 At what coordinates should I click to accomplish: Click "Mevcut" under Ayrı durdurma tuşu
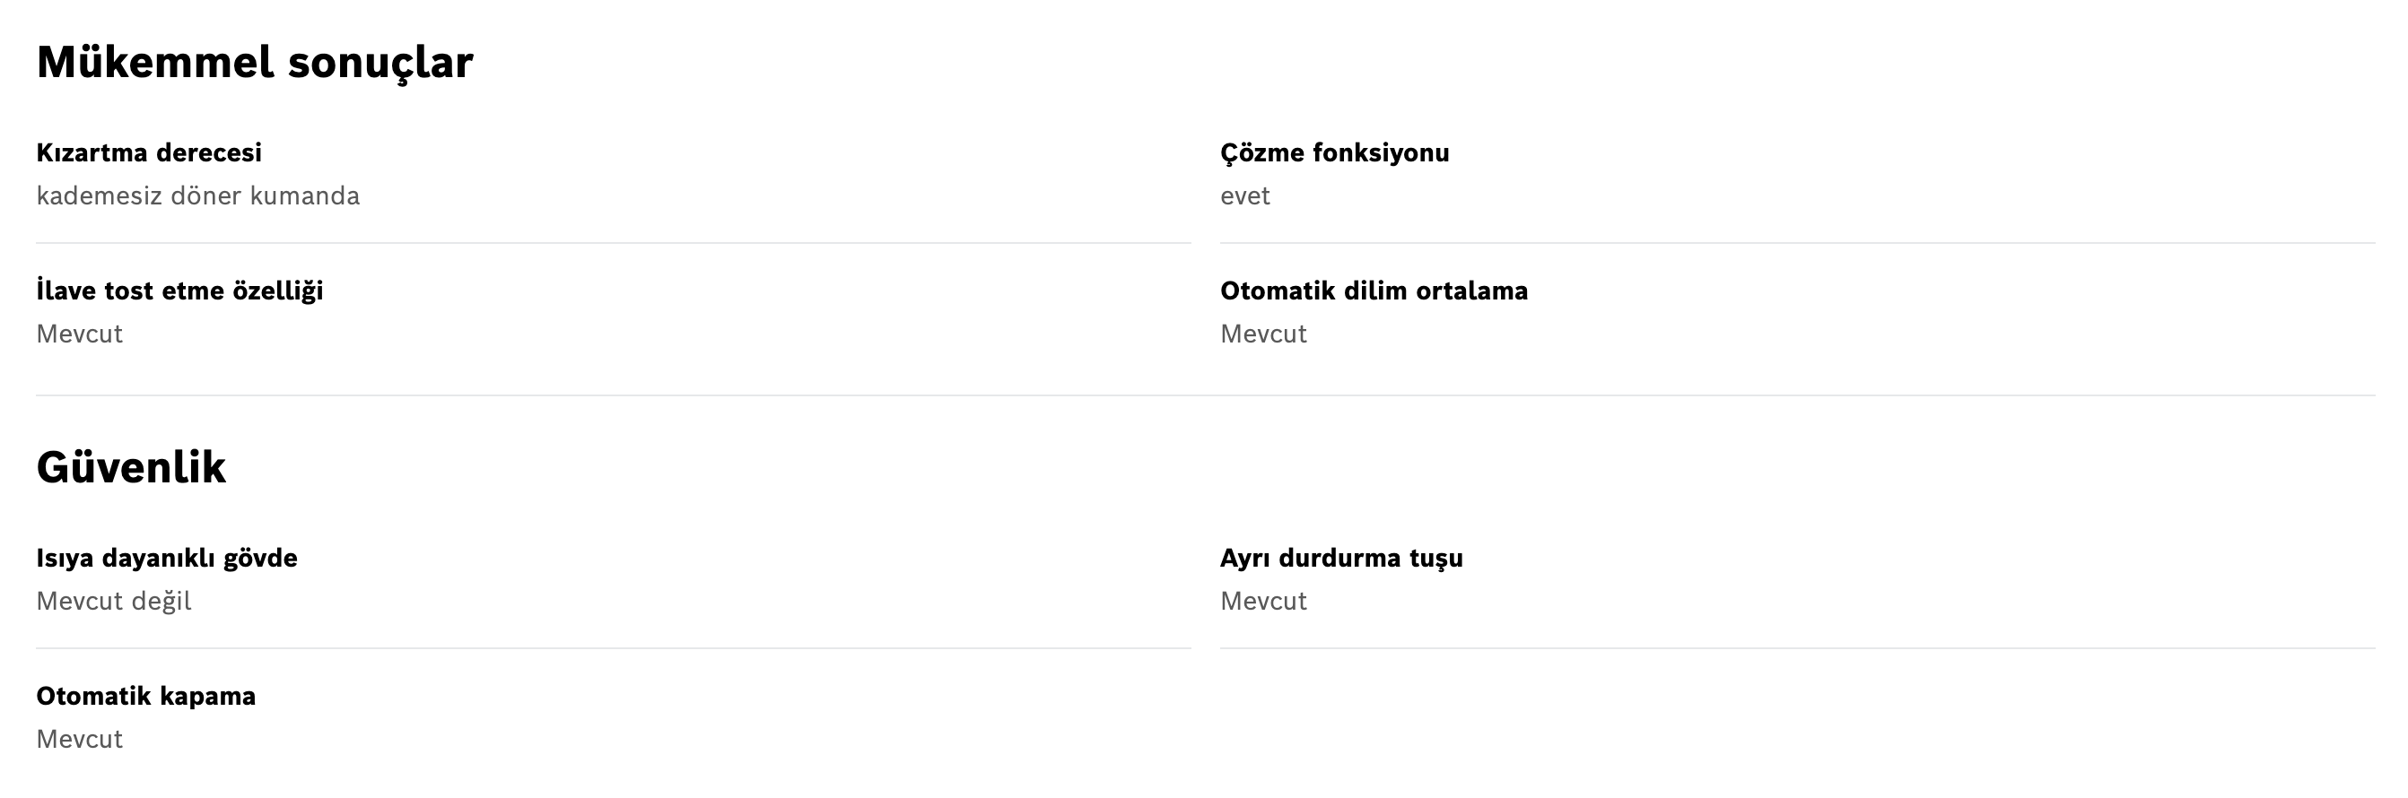pos(1264,601)
